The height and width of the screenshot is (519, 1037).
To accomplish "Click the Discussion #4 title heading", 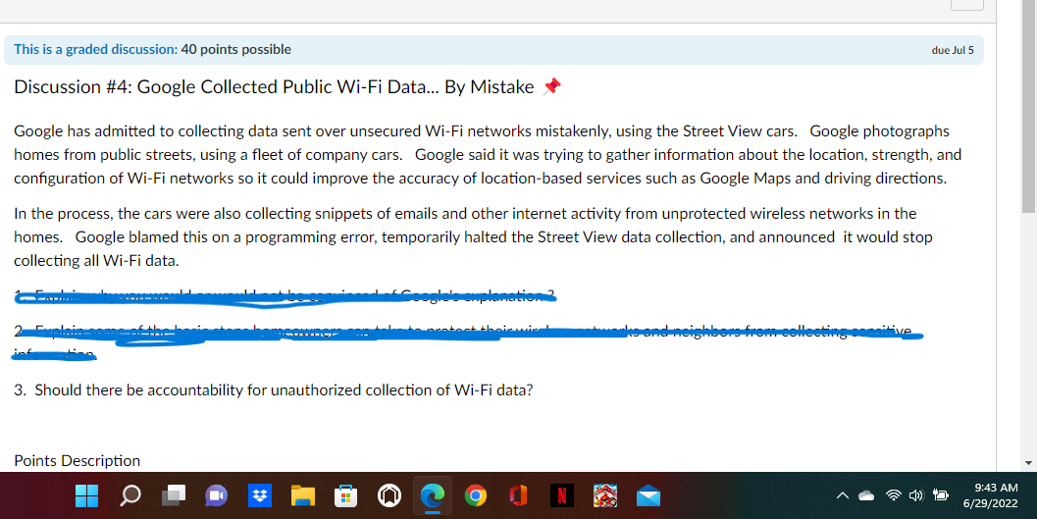I will (274, 87).
